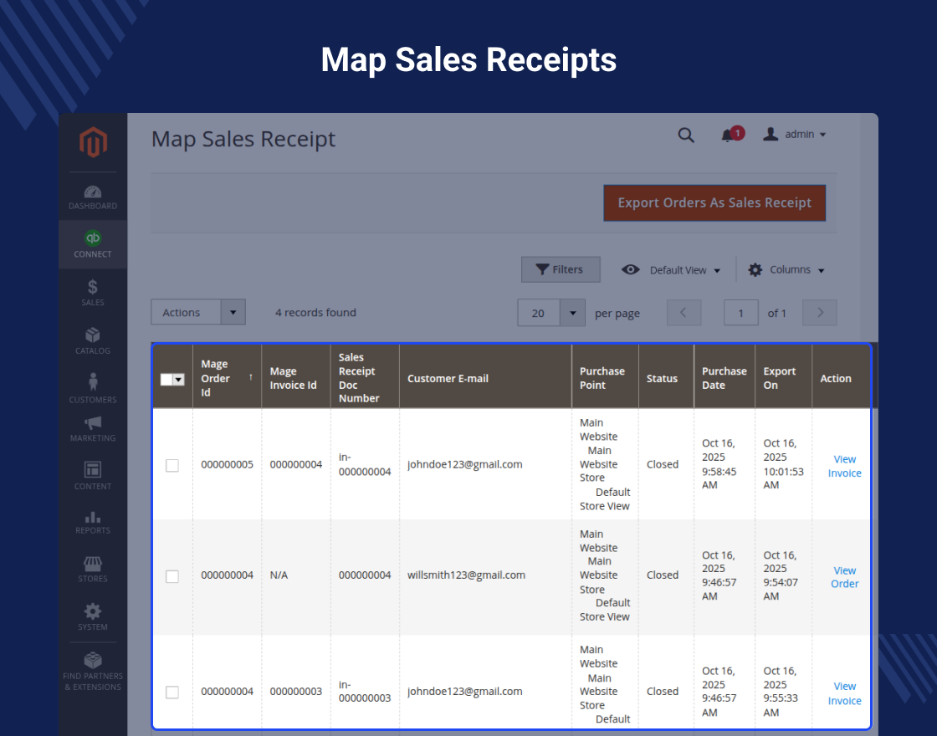Image resolution: width=937 pixels, height=736 pixels.
Task: Open the Dashboard sidebar item
Action: tap(93, 197)
